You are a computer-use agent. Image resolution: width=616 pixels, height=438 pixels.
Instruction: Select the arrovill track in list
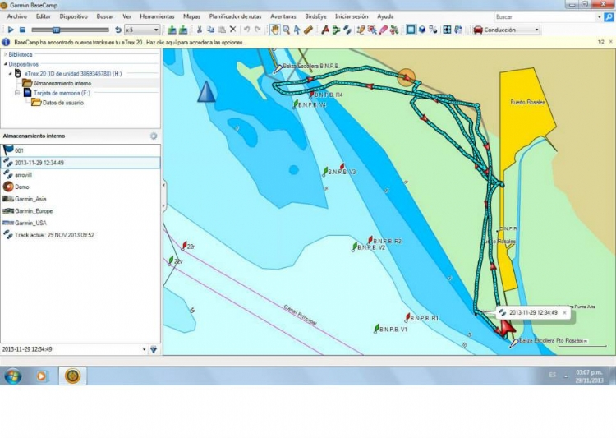[x=80, y=174]
